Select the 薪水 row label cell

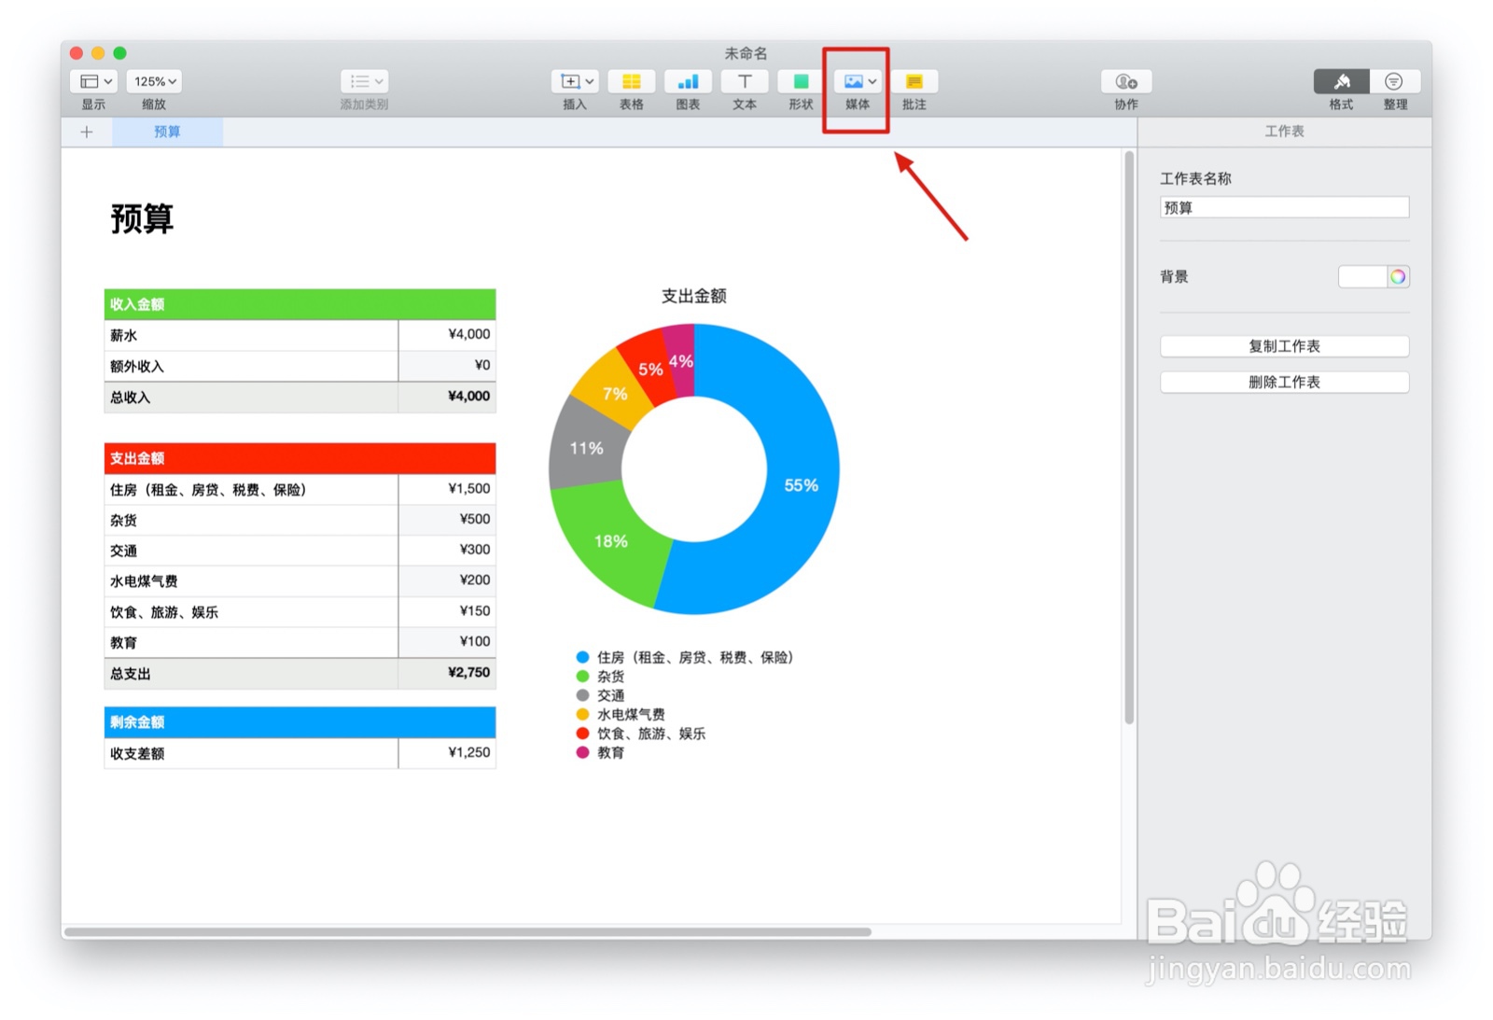tap(251, 335)
